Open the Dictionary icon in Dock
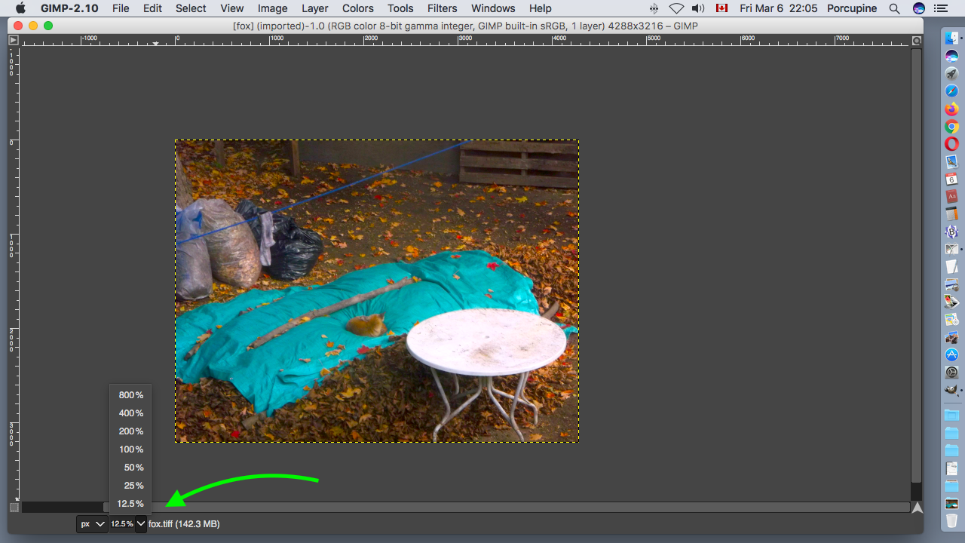 click(951, 197)
